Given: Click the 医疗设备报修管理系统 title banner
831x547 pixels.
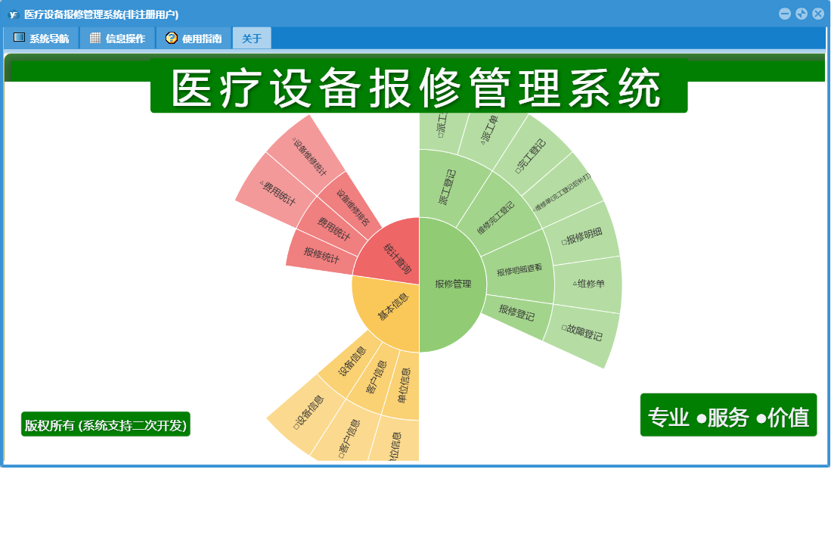Looking at the screenshot, I should pos(419,86).
